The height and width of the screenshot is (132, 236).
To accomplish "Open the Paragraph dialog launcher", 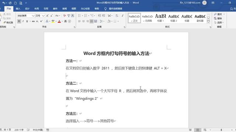I will point(125,27).
